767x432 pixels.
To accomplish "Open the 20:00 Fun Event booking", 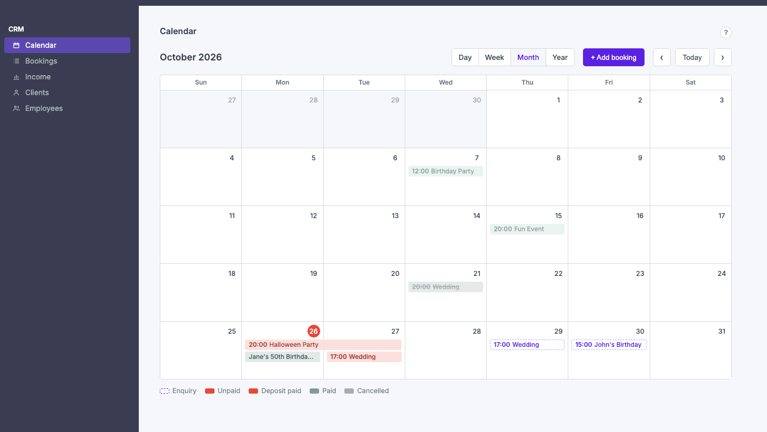I will tap(527, 229).
